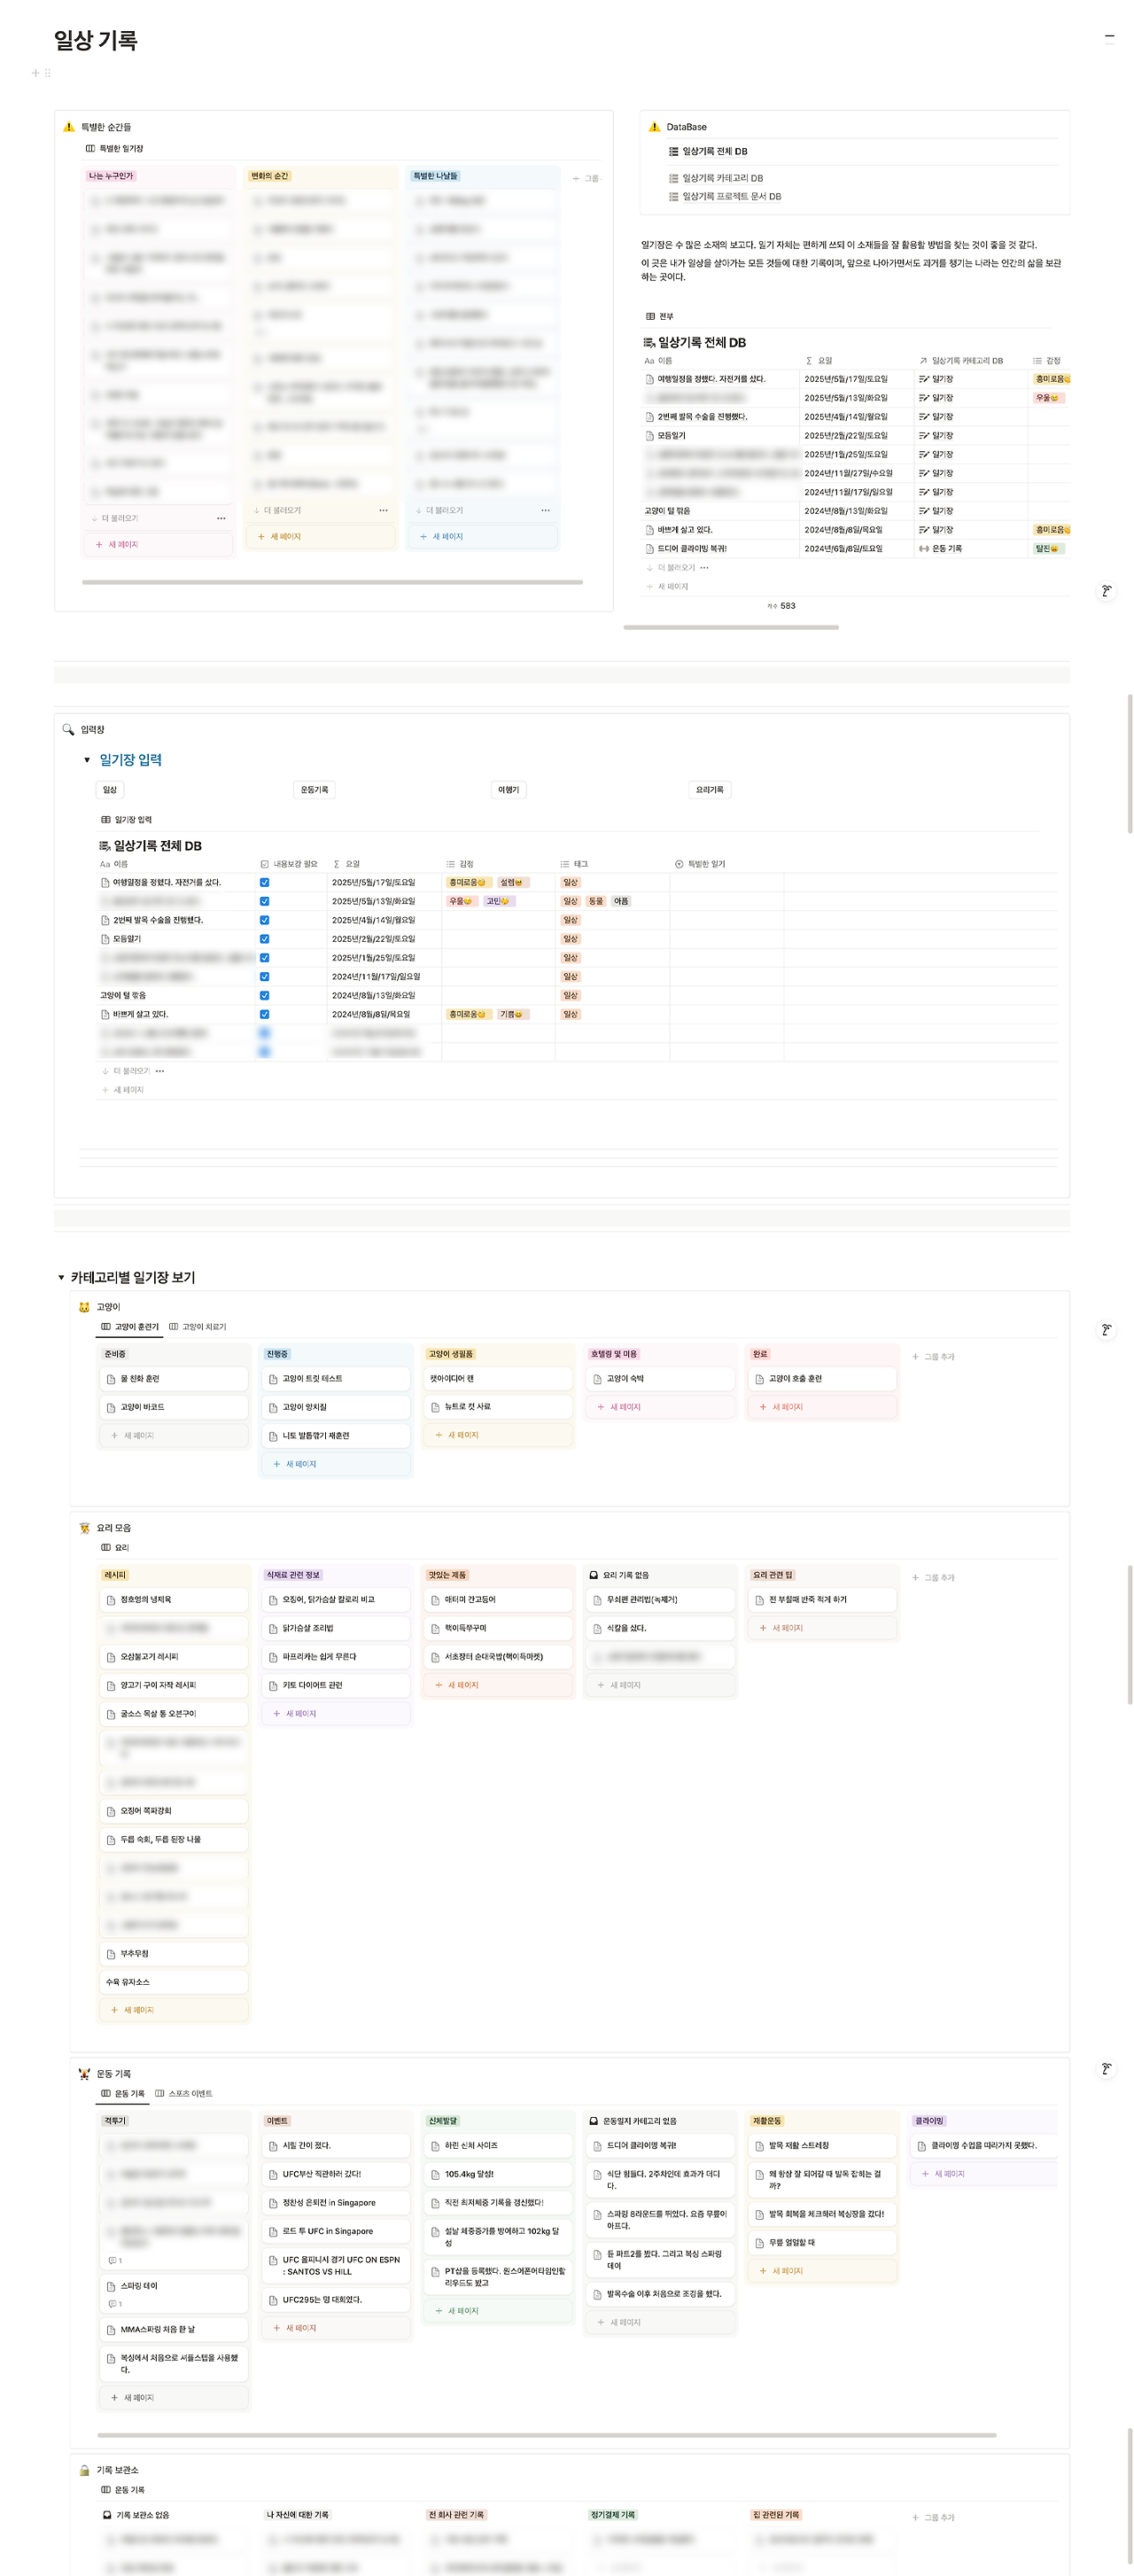Open the 고양이 훈련기 view tab

click(129, 1326)
